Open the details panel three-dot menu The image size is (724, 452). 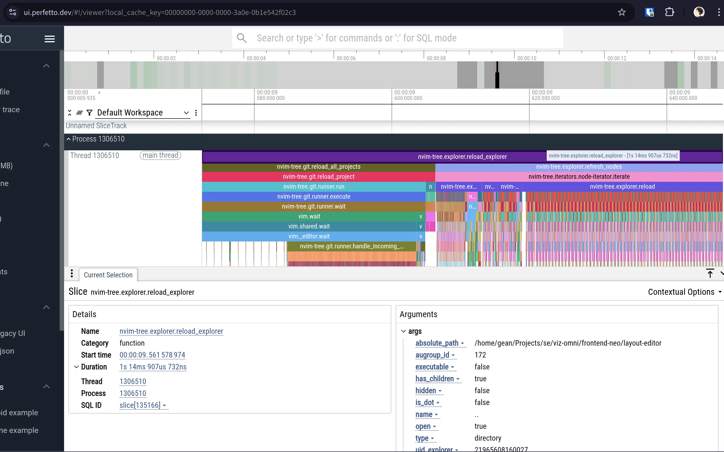point(72,274)
